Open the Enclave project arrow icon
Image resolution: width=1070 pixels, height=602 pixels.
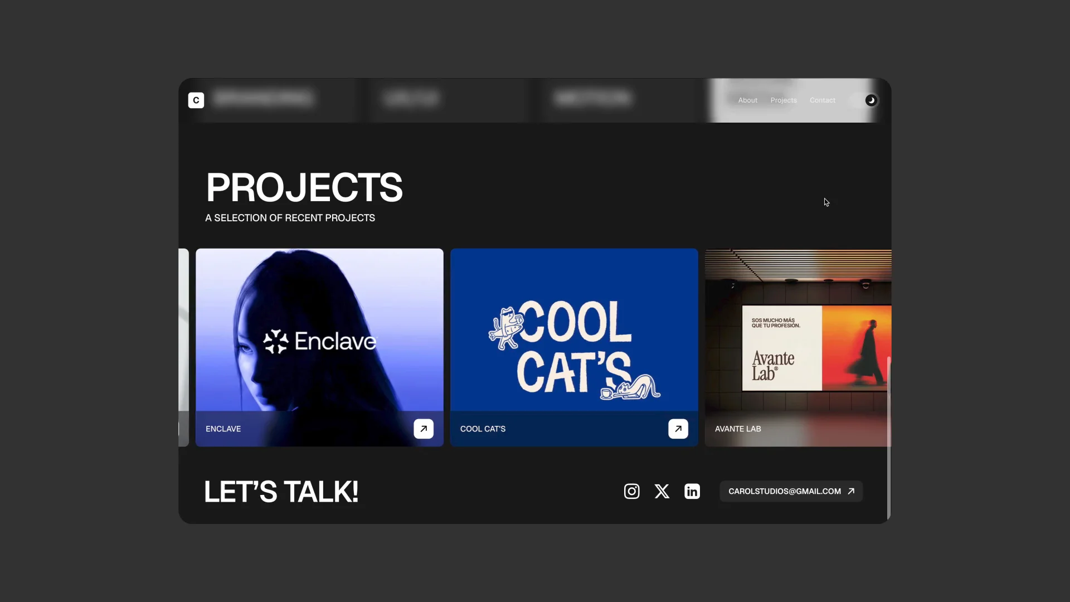point(424,429)
